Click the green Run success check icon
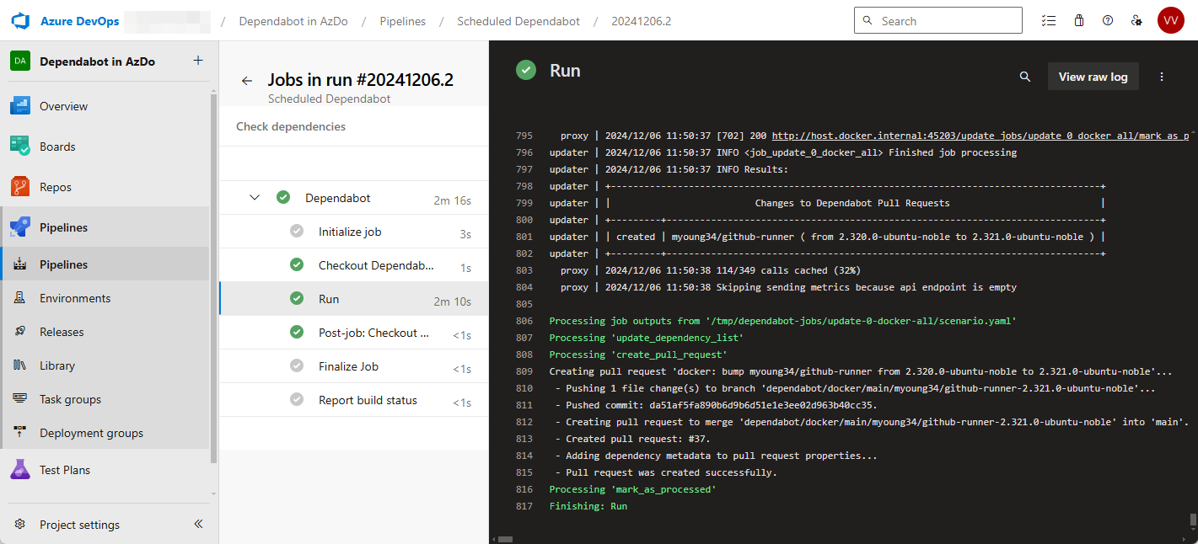 [526, 70]
